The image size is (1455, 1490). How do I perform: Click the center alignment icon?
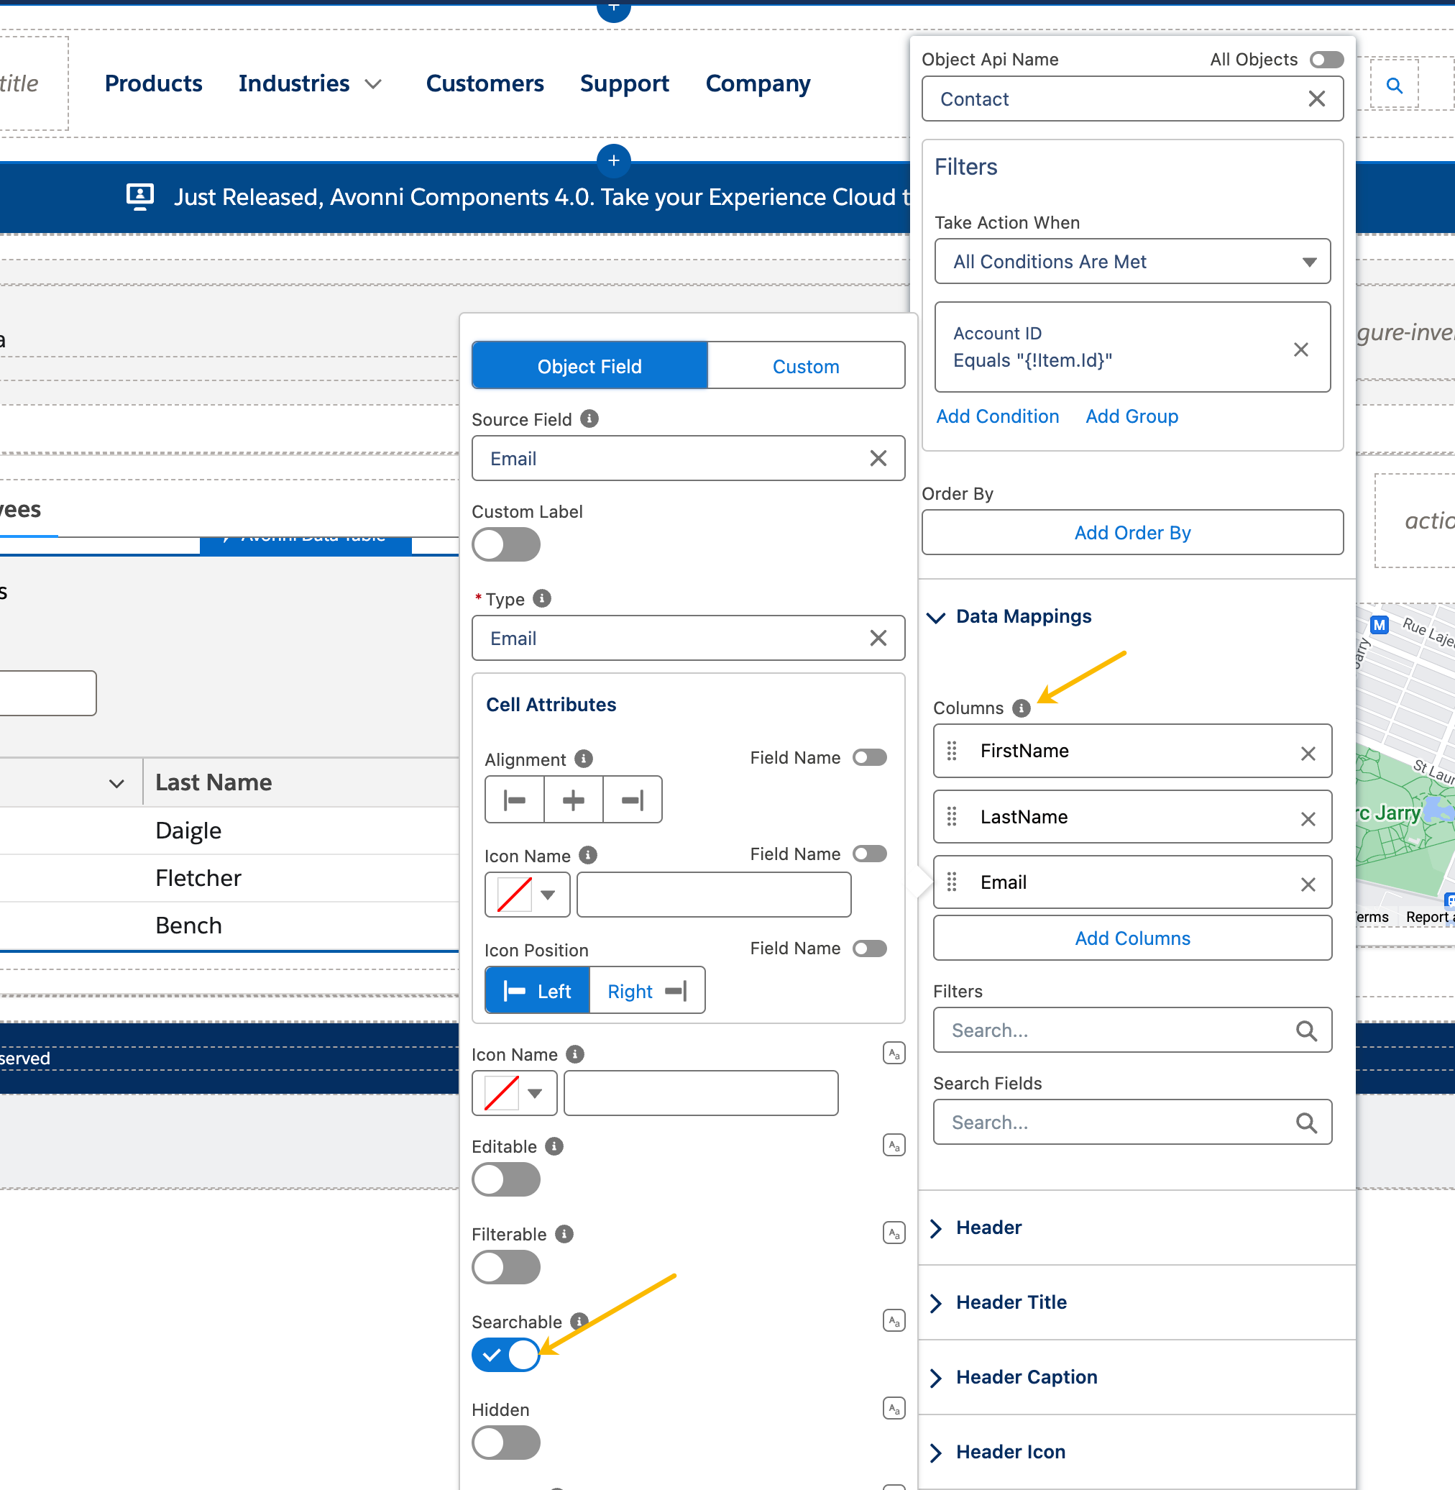(573, 800)
